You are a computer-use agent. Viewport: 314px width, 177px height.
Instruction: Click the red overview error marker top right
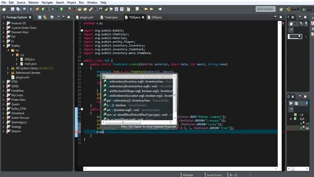point(283,23)
